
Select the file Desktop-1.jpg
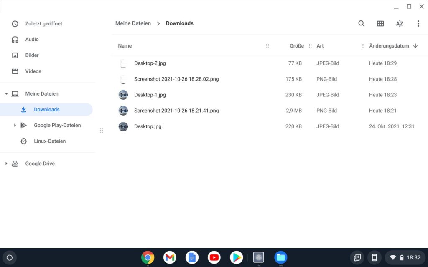[x=150, y=95]
